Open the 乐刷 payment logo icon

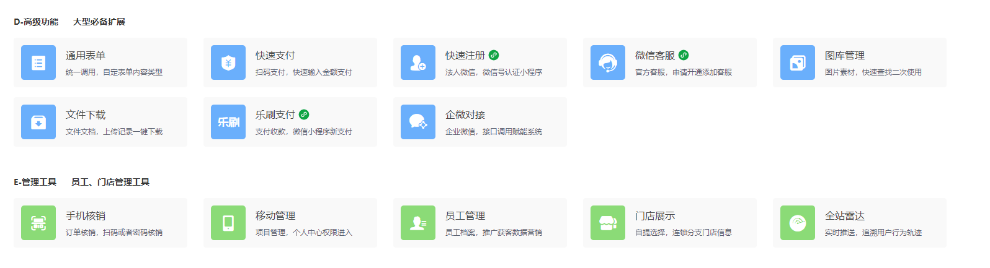(228, 122)
